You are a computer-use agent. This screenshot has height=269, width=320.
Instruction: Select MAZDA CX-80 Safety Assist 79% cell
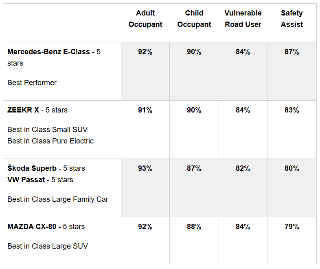292,227
